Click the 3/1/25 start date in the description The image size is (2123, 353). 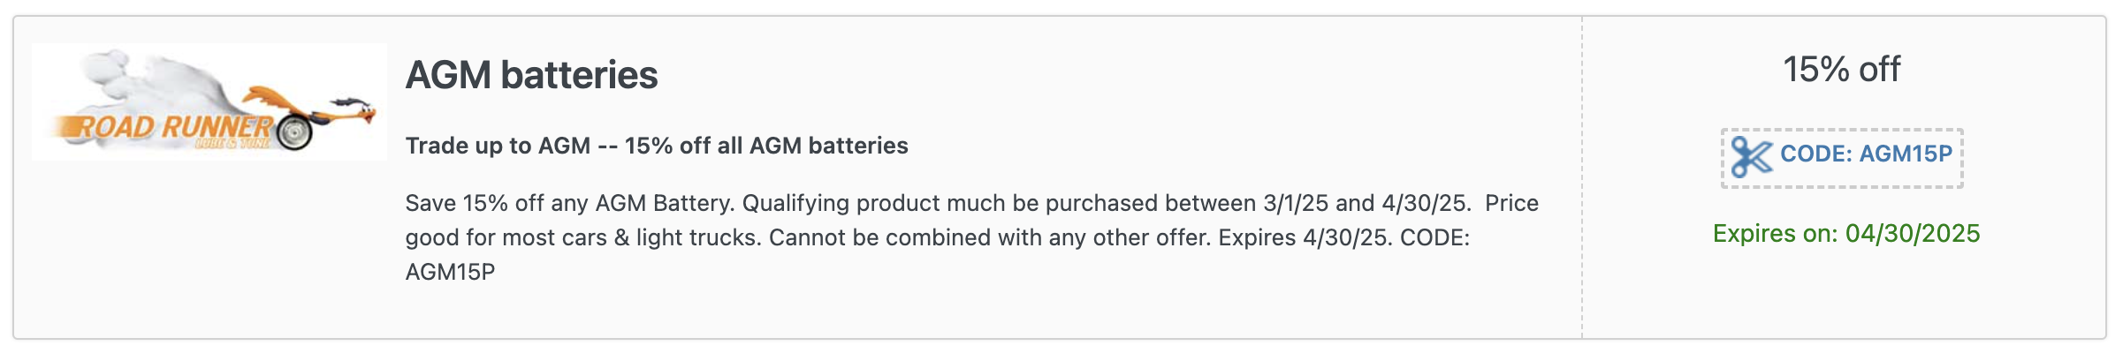[x=1296, y=203]
